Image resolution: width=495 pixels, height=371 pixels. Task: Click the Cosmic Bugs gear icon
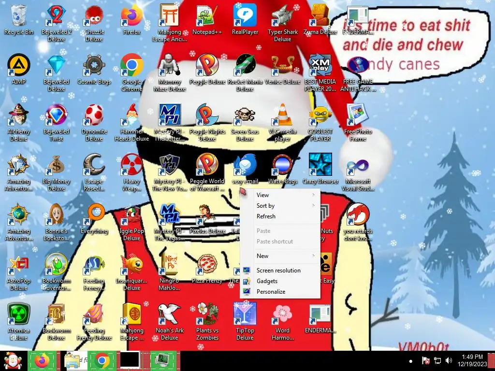(94, 65)
